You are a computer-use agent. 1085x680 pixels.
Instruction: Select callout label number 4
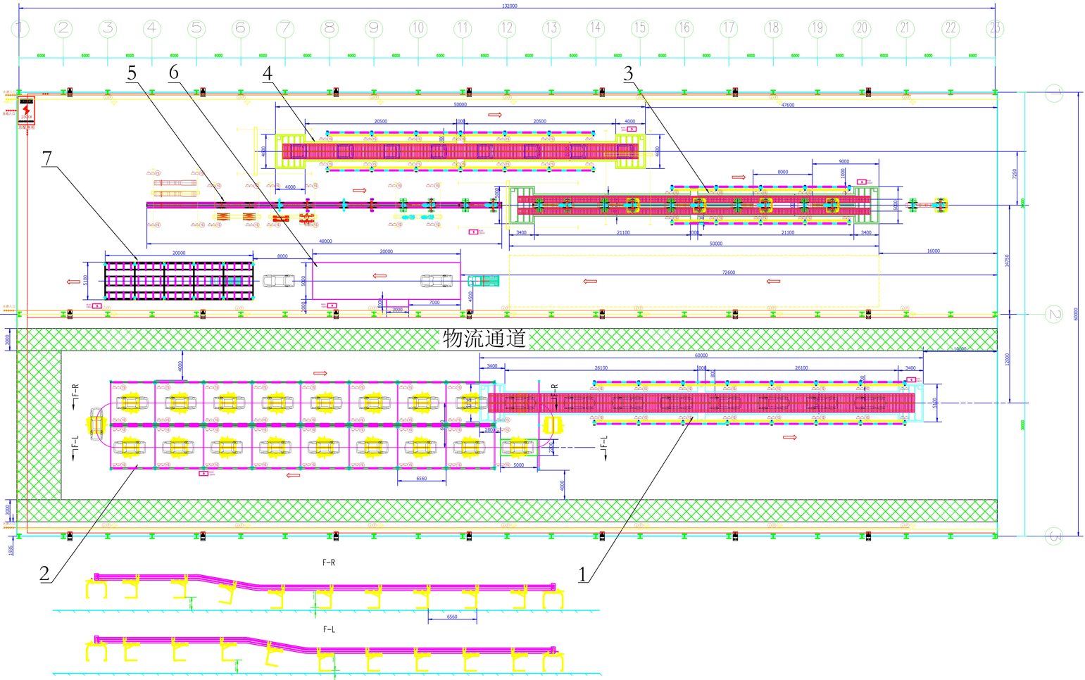pos(268,73)
